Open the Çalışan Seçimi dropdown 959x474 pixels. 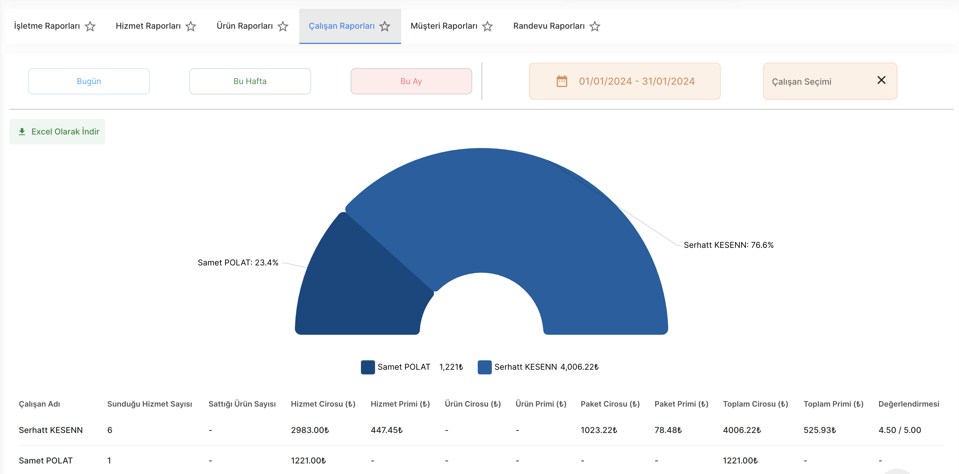pyautogui.click(x=830, y=81)
